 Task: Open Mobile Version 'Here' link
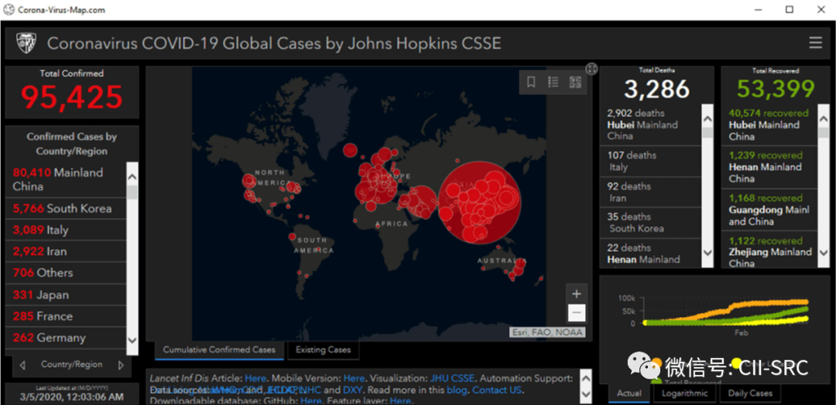(x=354, y=379)
